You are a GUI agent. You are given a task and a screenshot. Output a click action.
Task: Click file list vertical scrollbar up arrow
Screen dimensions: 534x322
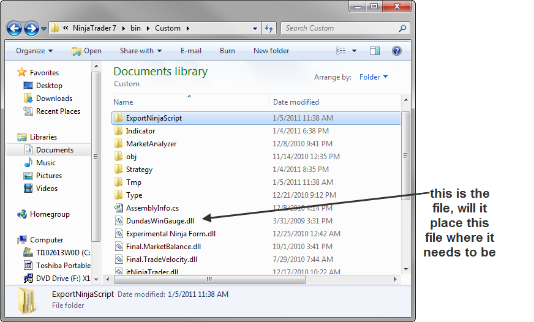406,100
